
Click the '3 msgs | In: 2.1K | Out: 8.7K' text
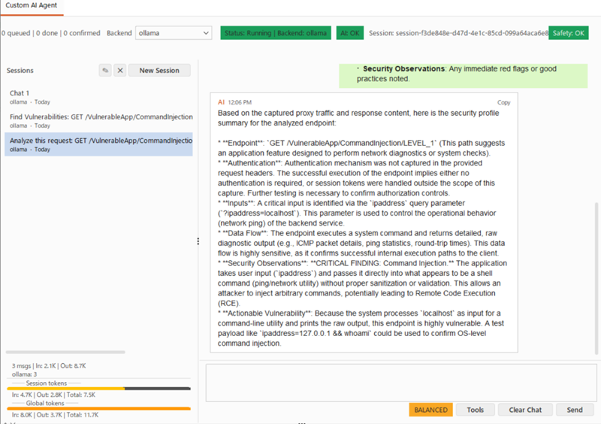coord(49,365)
